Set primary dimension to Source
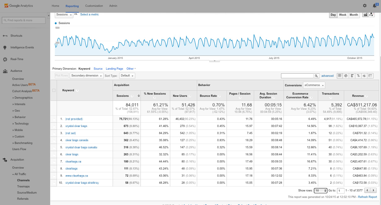The width and height of the screenshot is (381, 205). click(98, 69)
